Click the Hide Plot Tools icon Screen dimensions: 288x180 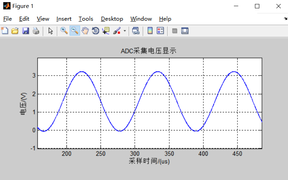175,31
